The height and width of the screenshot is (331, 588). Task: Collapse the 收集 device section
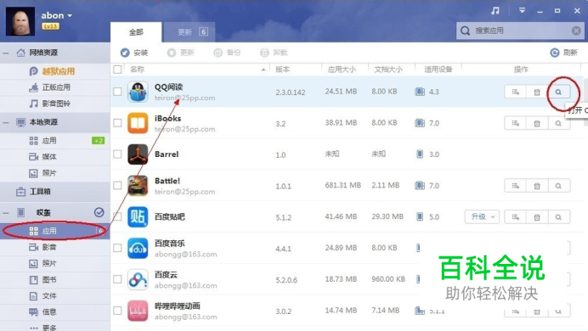pos(6,213)
